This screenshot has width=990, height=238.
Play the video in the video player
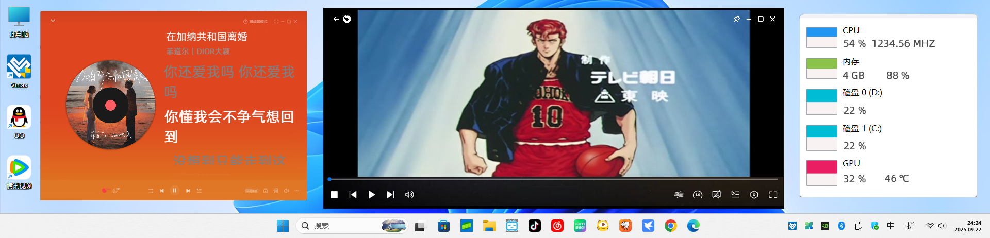(372, 195)
